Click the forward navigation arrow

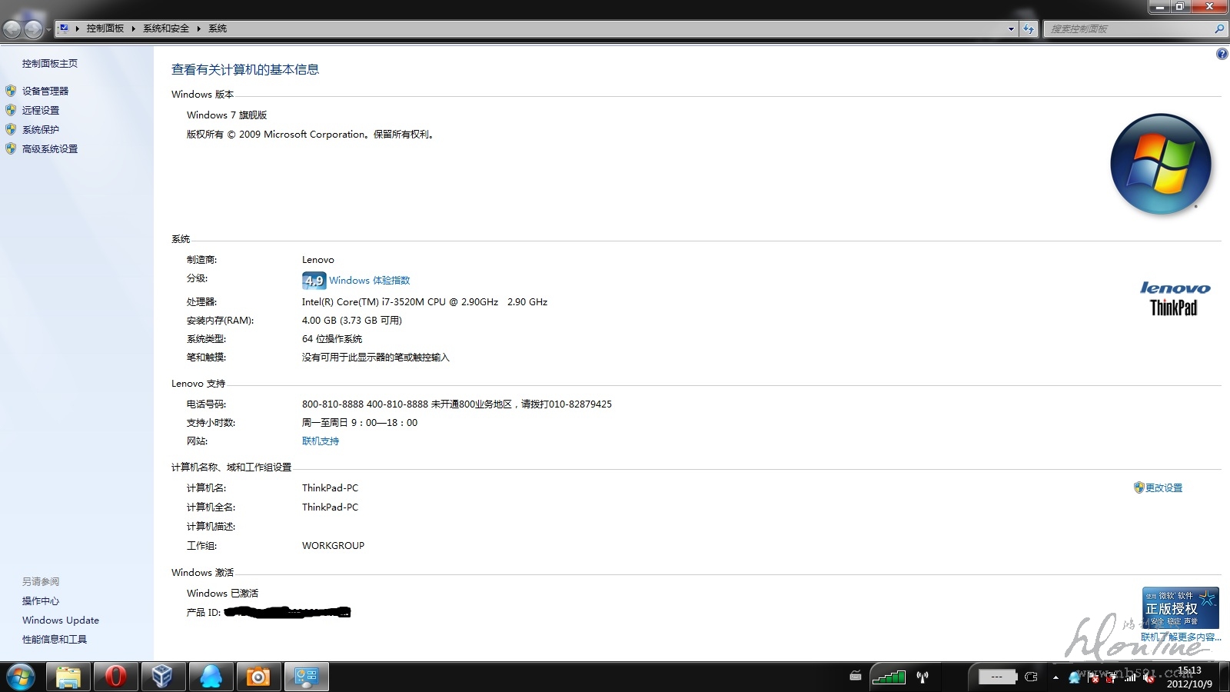click(33, 29)
